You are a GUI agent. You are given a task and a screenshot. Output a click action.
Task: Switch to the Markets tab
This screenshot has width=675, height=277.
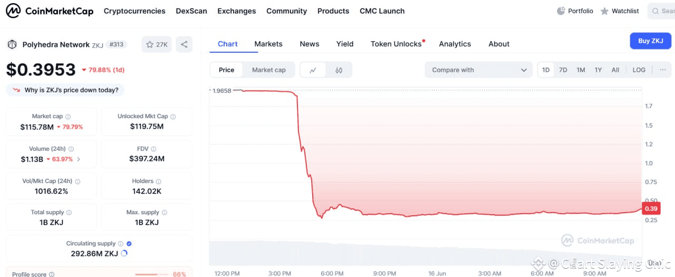point(268,44)
